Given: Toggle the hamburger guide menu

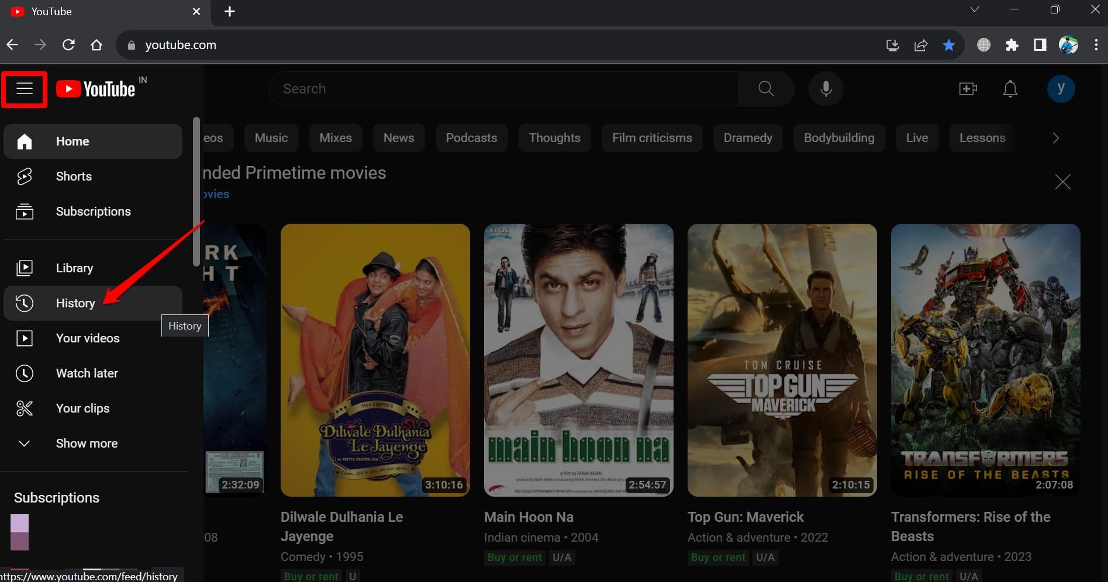Looking at the screenshot, I should pos(24,89).
